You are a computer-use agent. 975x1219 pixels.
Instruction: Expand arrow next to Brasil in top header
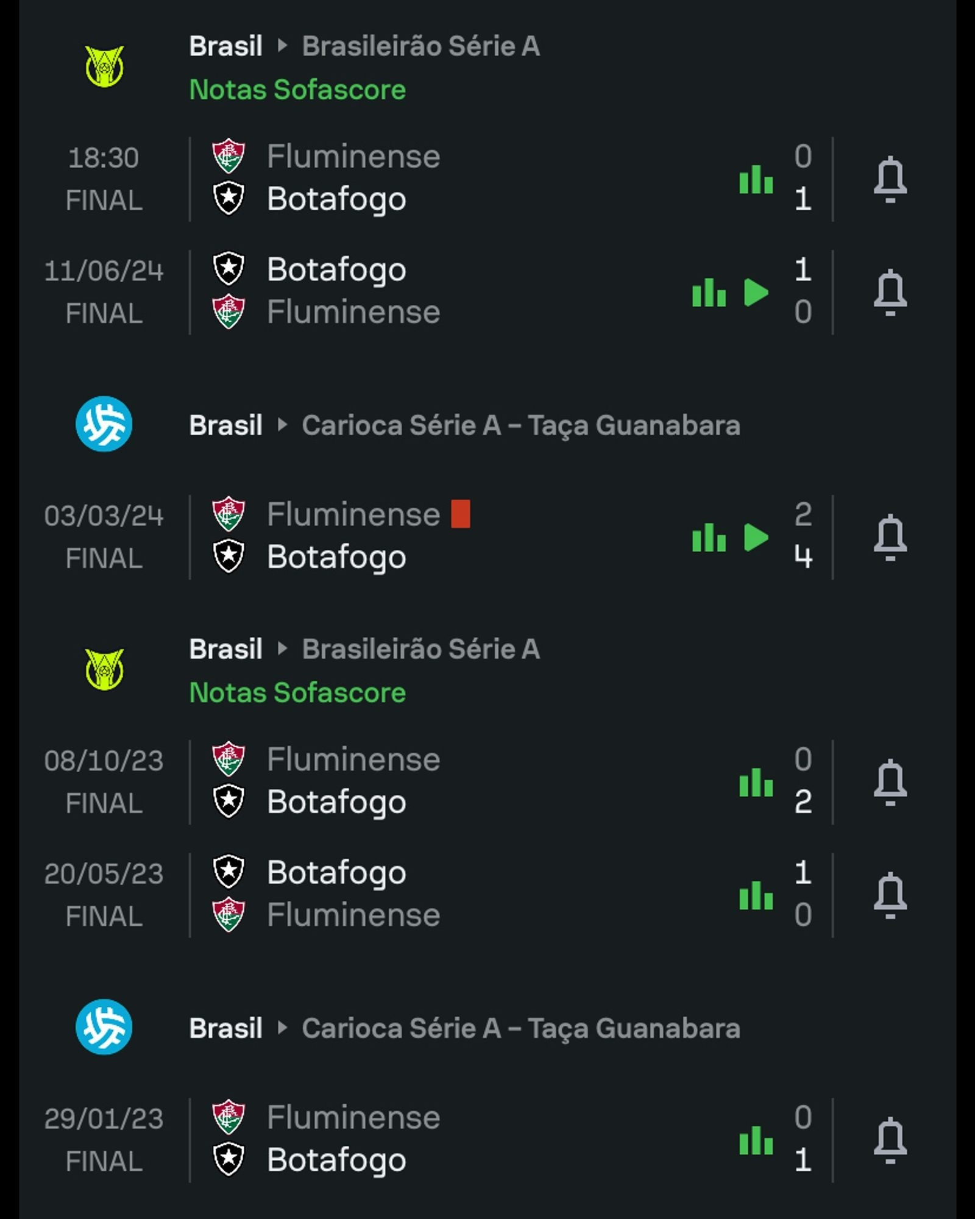(x=282, y=46)
